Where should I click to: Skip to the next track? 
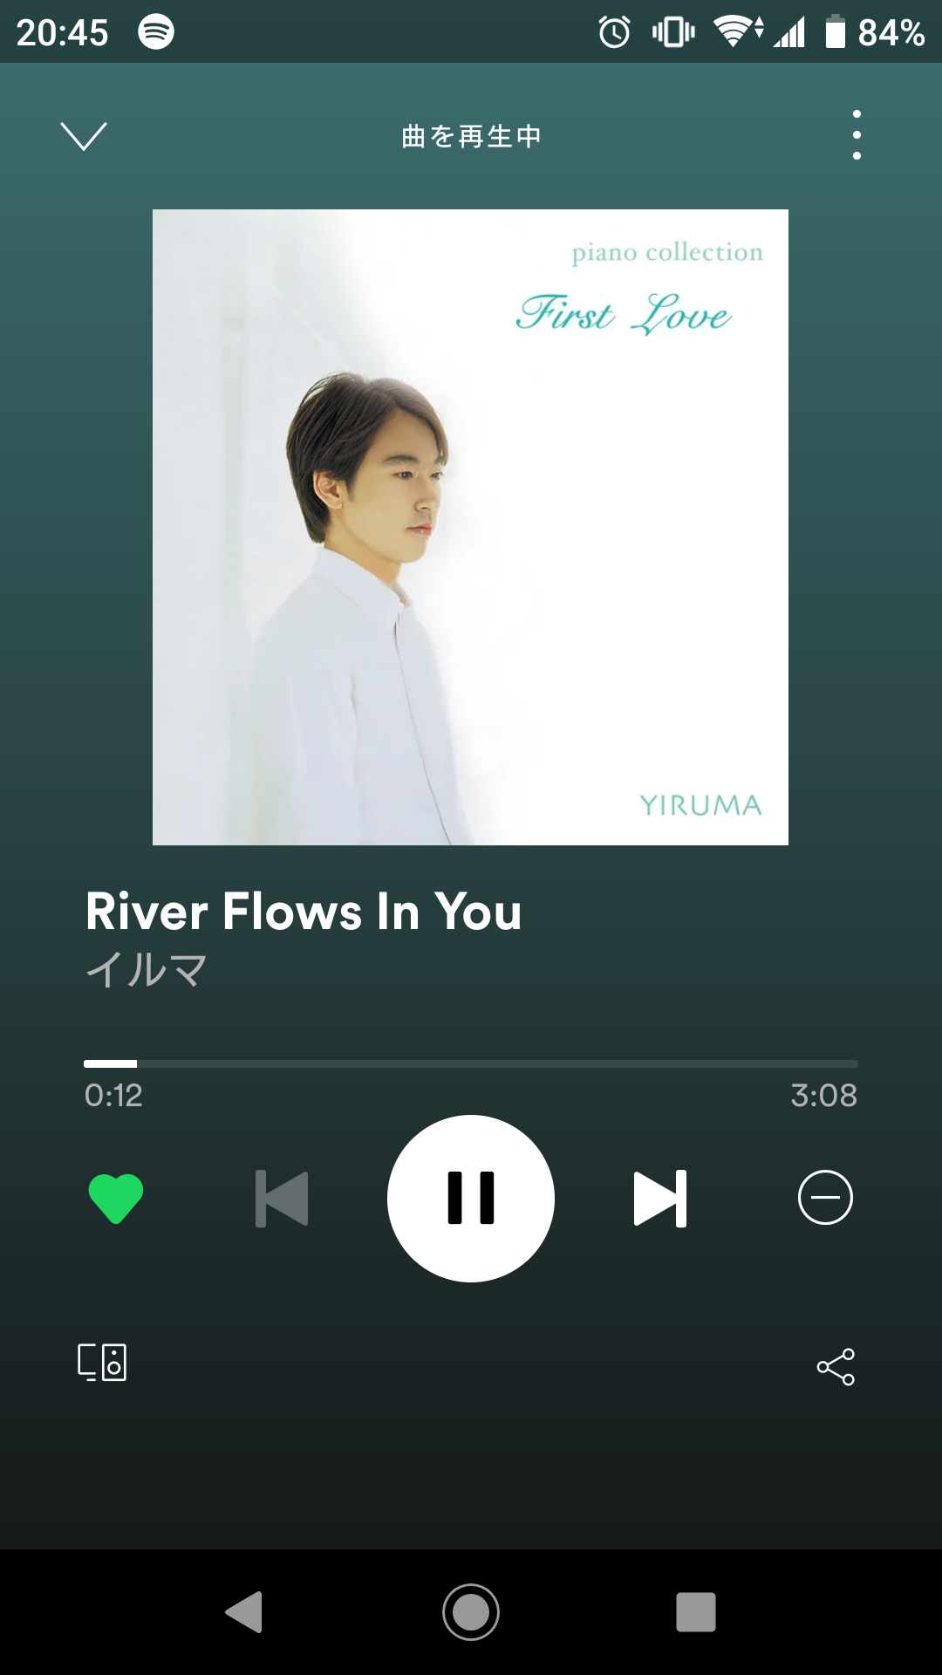(x=660, y=1199)
